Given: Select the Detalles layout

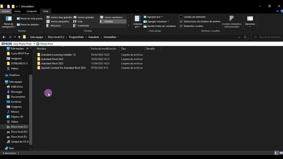Looking at the screenshot, I should 113,22.
